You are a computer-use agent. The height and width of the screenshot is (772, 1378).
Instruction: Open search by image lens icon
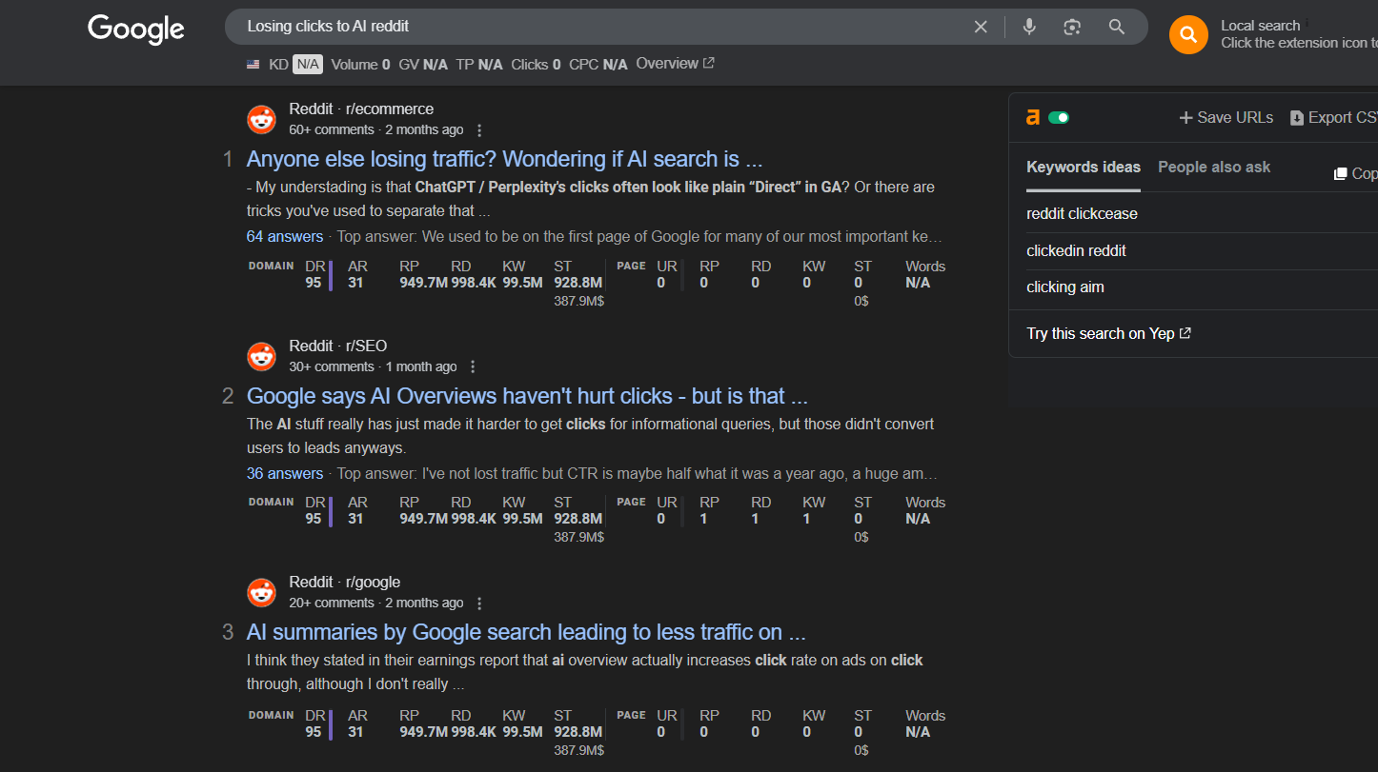pos(1073,27)
